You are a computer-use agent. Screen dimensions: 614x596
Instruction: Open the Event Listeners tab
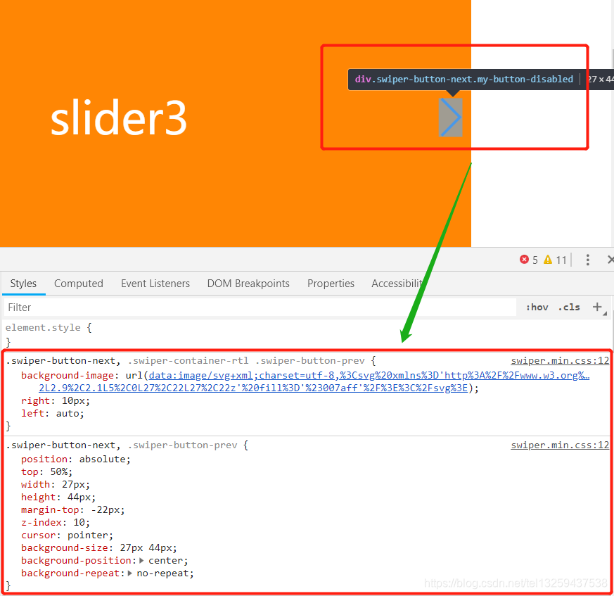155,284
